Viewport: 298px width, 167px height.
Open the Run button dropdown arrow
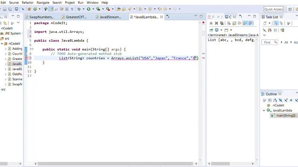point(93,9)
